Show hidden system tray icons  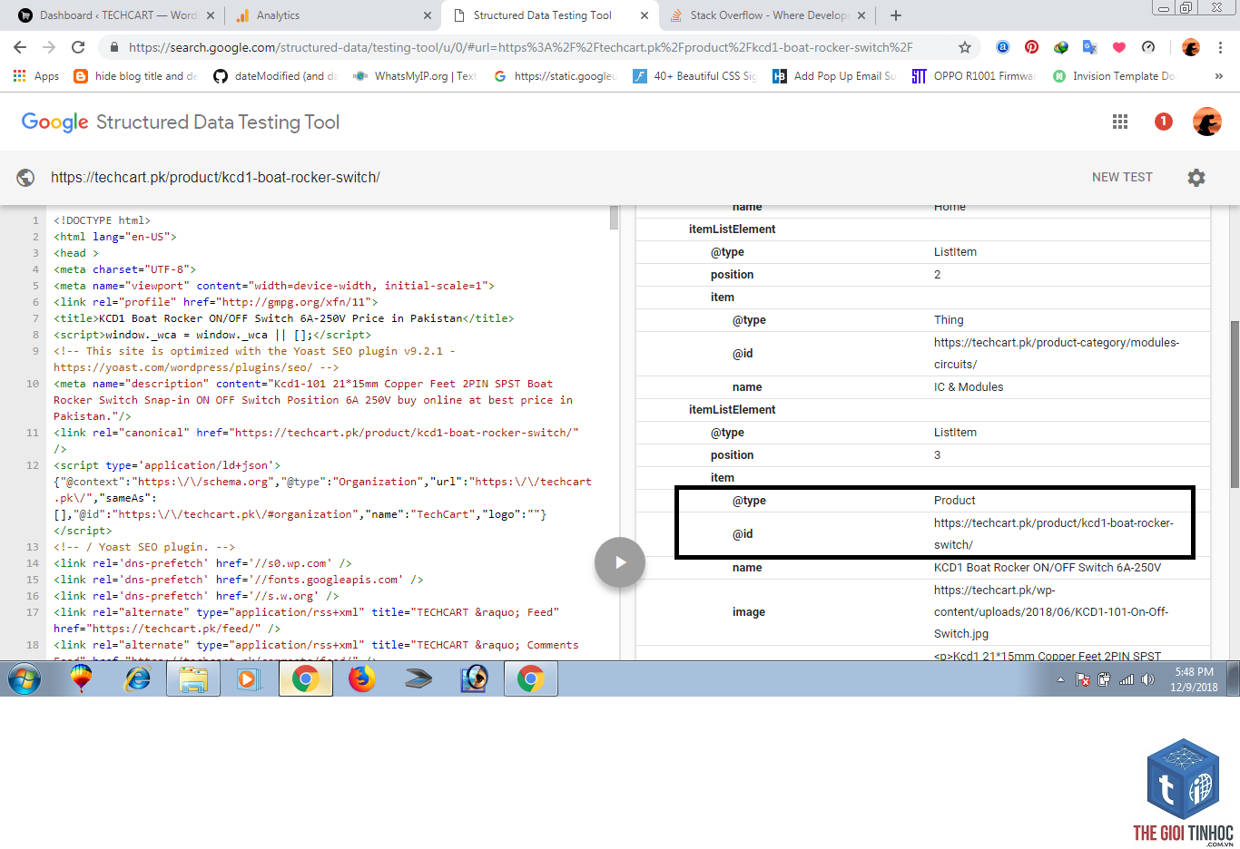click(x=1060, y=679)
